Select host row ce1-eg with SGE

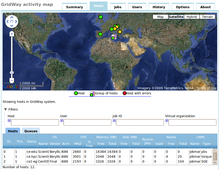pyautogui.click(x=108, y=162)
